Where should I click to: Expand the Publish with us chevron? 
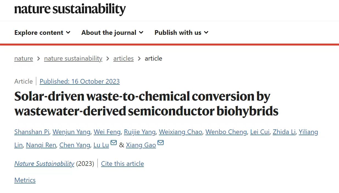pyautogui.click(x=206, y=32)
